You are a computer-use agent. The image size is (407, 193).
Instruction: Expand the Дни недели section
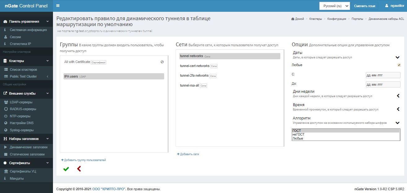[x=398, y=96]
